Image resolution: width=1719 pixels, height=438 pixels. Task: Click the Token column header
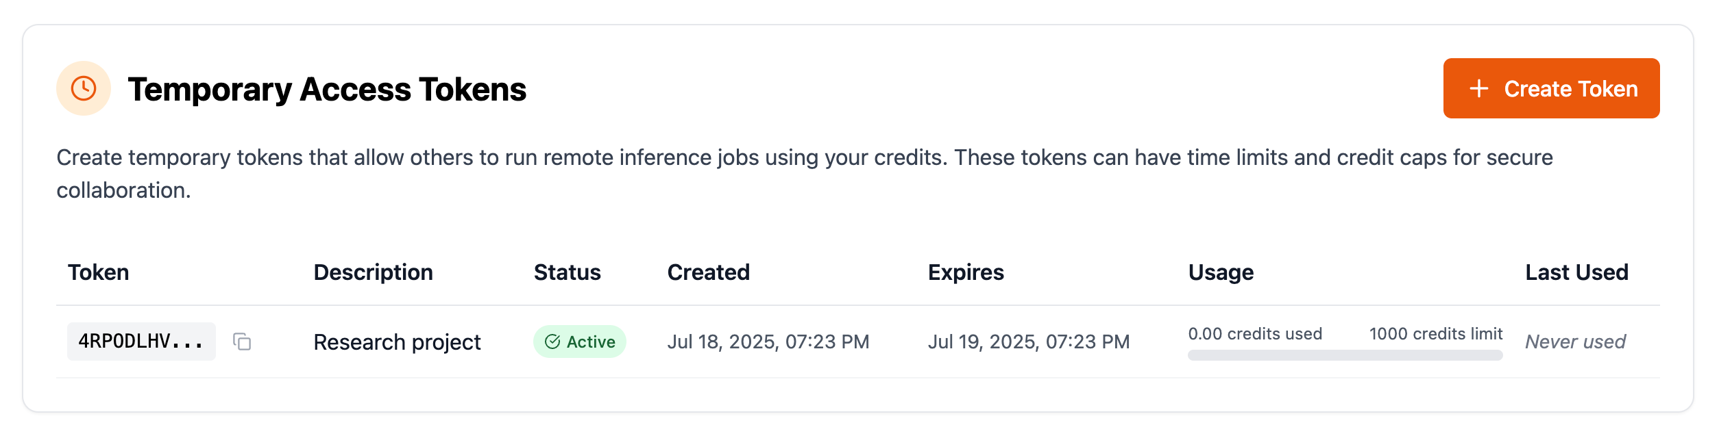coord(98,272)
